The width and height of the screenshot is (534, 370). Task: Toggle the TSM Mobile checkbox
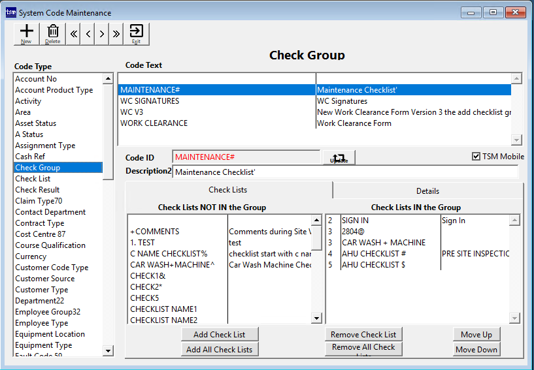point(476,157)
